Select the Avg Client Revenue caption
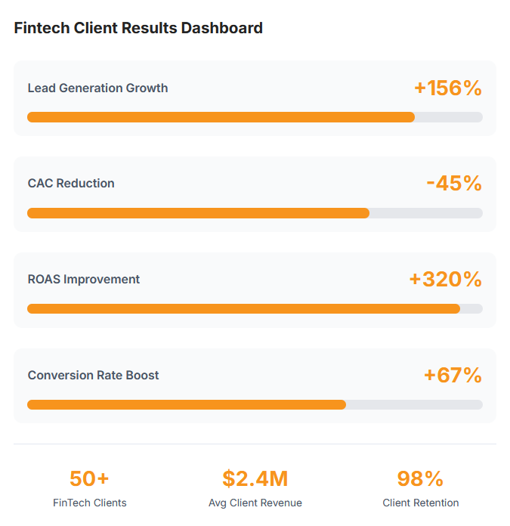510x526 pixels. [x=255, y=503]
